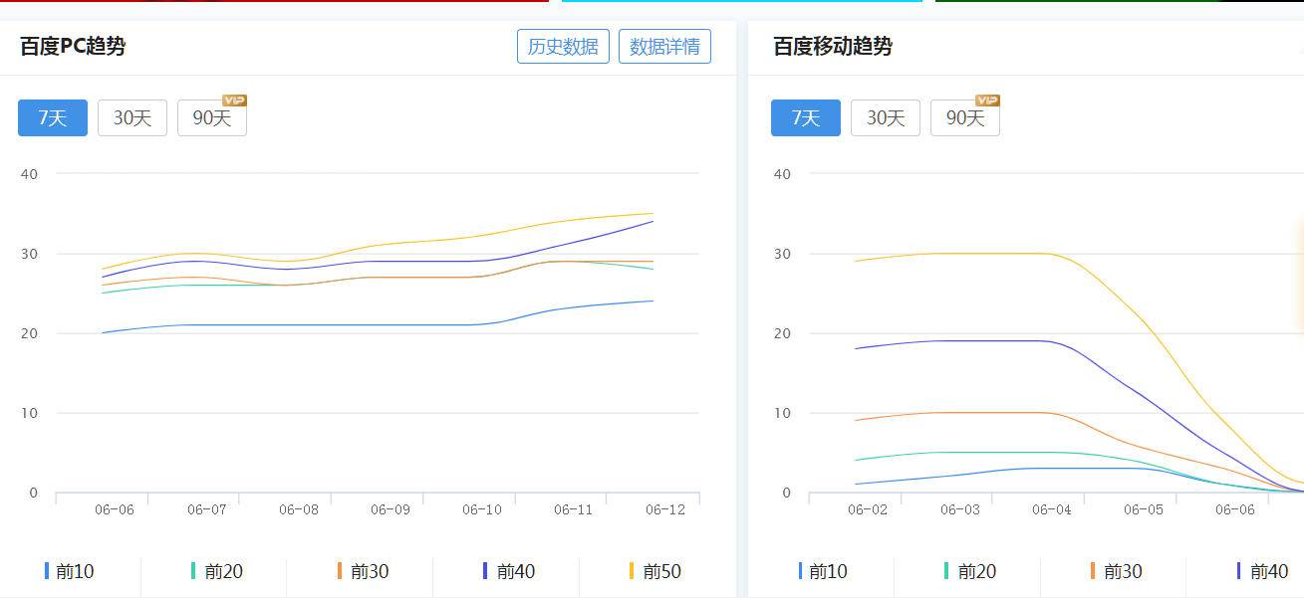Image resolution: width=1304 pixels, height=598 pixels.
Task: Click the orange 前30 legend marker in mobile chart
Action: pyautogui.click(x=1092, y=571)
